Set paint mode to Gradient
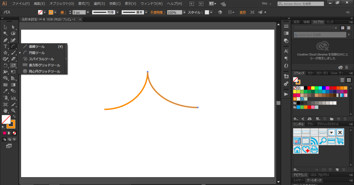The height and width of the screenshot is (185, 354). [x=9, y=133]
